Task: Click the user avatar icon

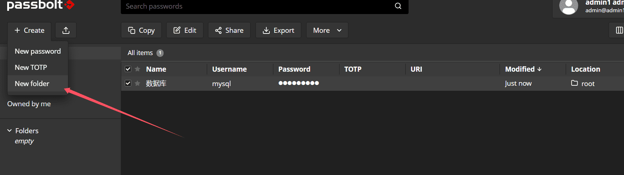Action: coord(569,6)
